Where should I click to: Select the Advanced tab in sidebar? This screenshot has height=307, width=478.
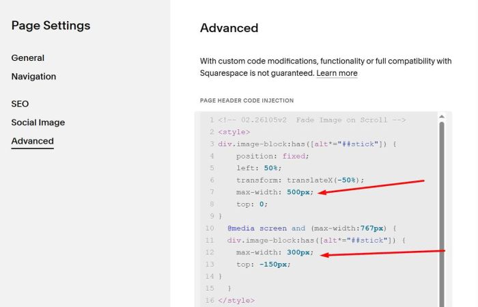(x=32, y=141)
